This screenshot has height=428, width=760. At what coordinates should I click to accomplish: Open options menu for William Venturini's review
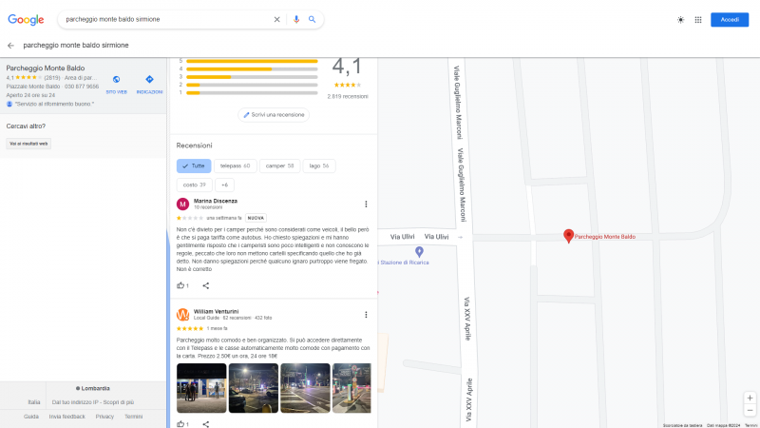coord(366,314)
